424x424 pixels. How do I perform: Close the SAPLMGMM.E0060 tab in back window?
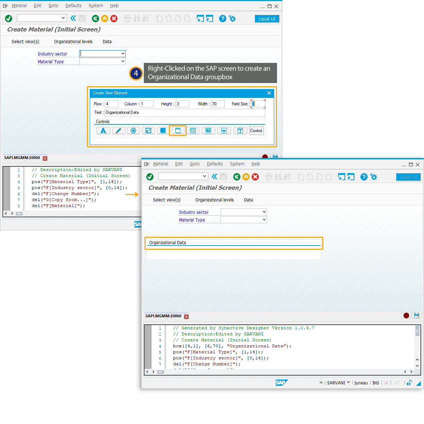click(x=45, y=158)
